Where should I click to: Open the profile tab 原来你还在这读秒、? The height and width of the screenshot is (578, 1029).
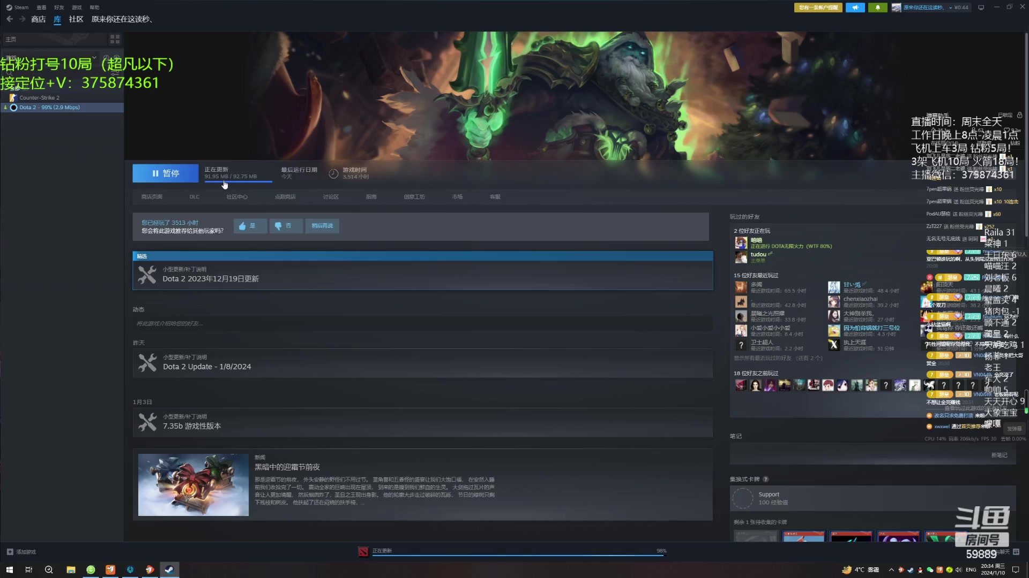123,19
